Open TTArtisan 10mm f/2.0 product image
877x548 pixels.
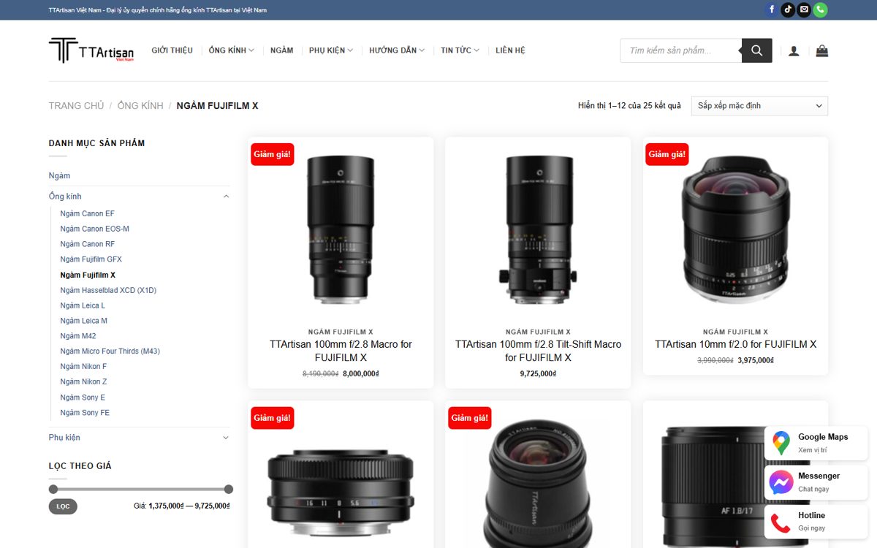pyautogui.click(x=735, y=230)
